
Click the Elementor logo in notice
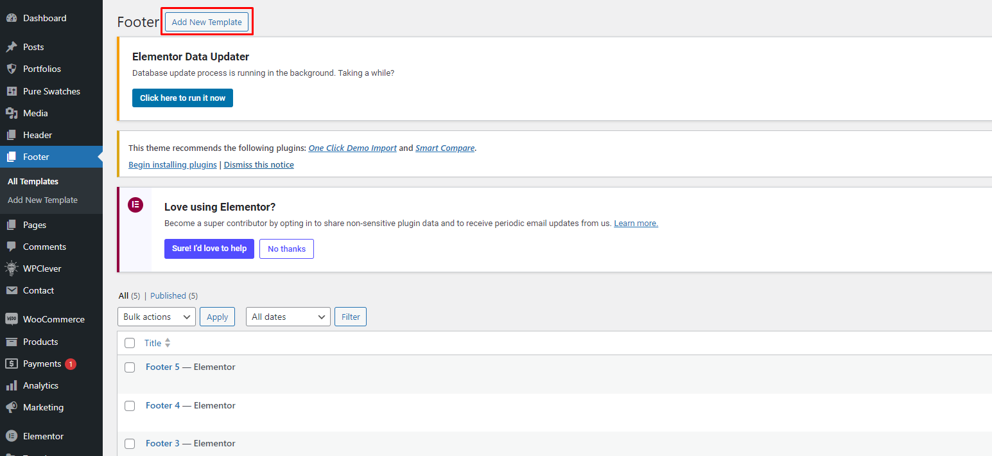coord(135,206)
